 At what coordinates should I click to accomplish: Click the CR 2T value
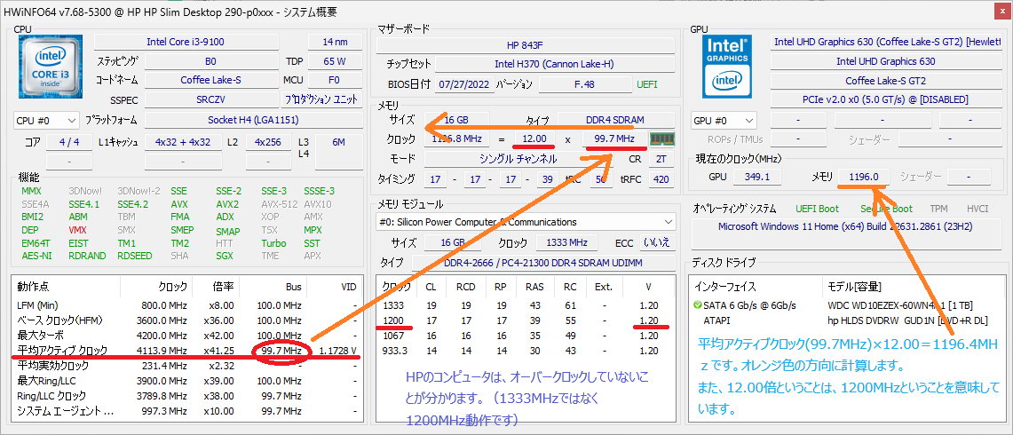pyautogui.click(x=661, y=159)
